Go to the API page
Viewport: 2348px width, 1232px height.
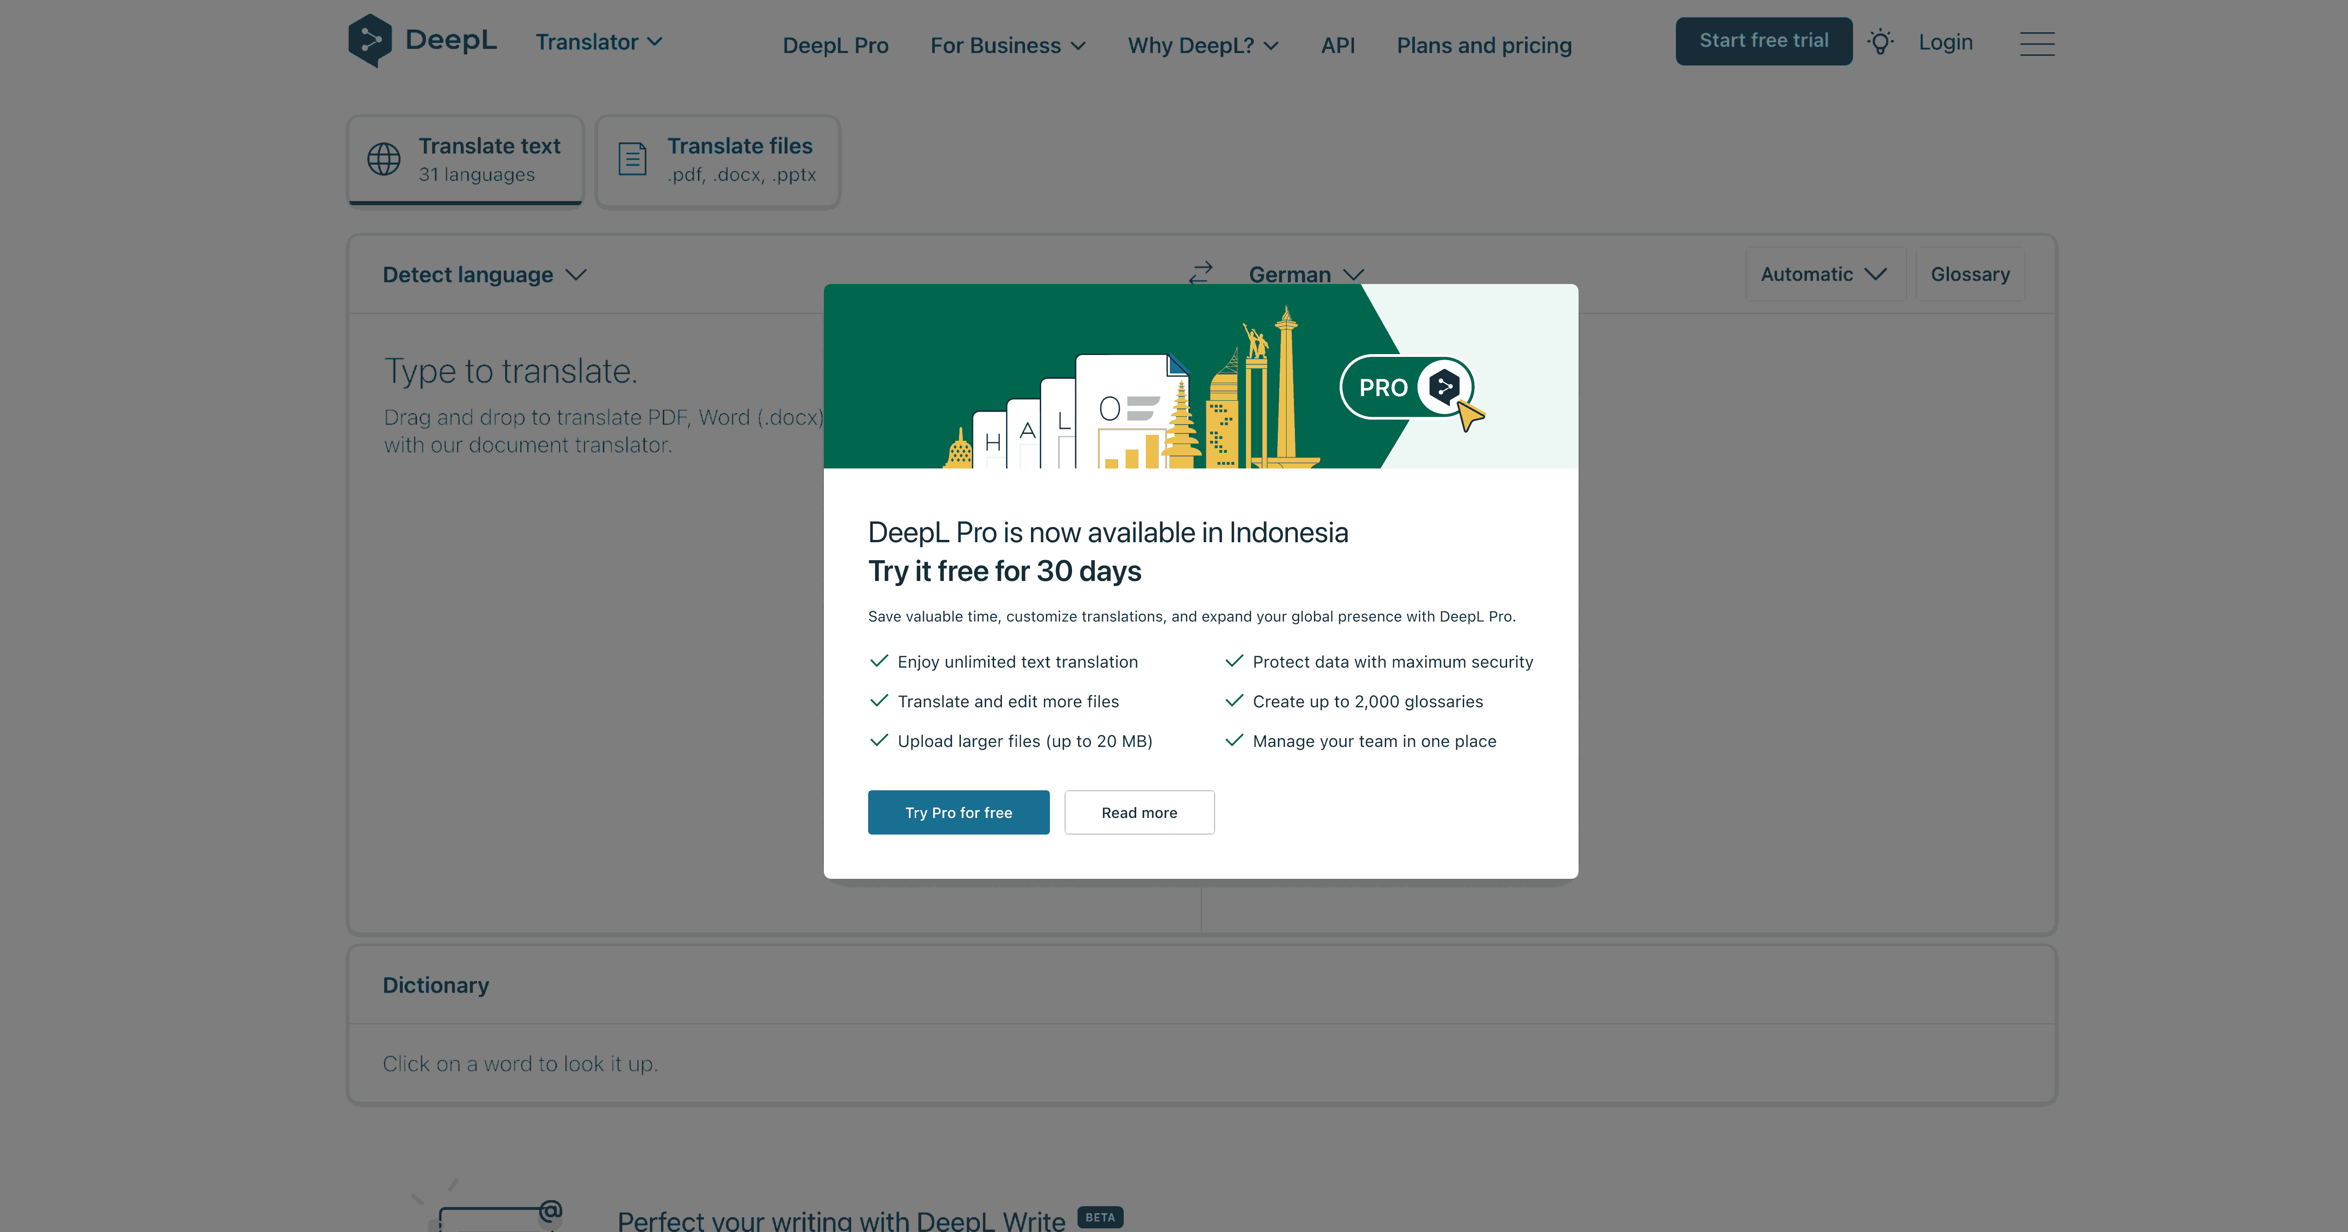tap(1337, 46)
